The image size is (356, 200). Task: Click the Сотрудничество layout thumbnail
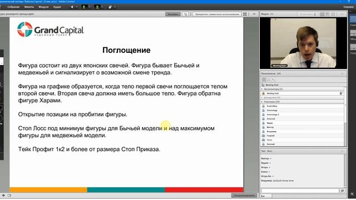[353, 47]
